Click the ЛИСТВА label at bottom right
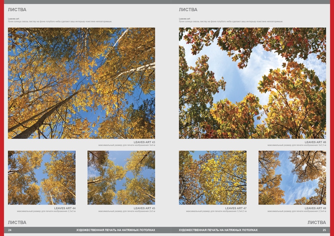334x236 pixels. [317, 222]
